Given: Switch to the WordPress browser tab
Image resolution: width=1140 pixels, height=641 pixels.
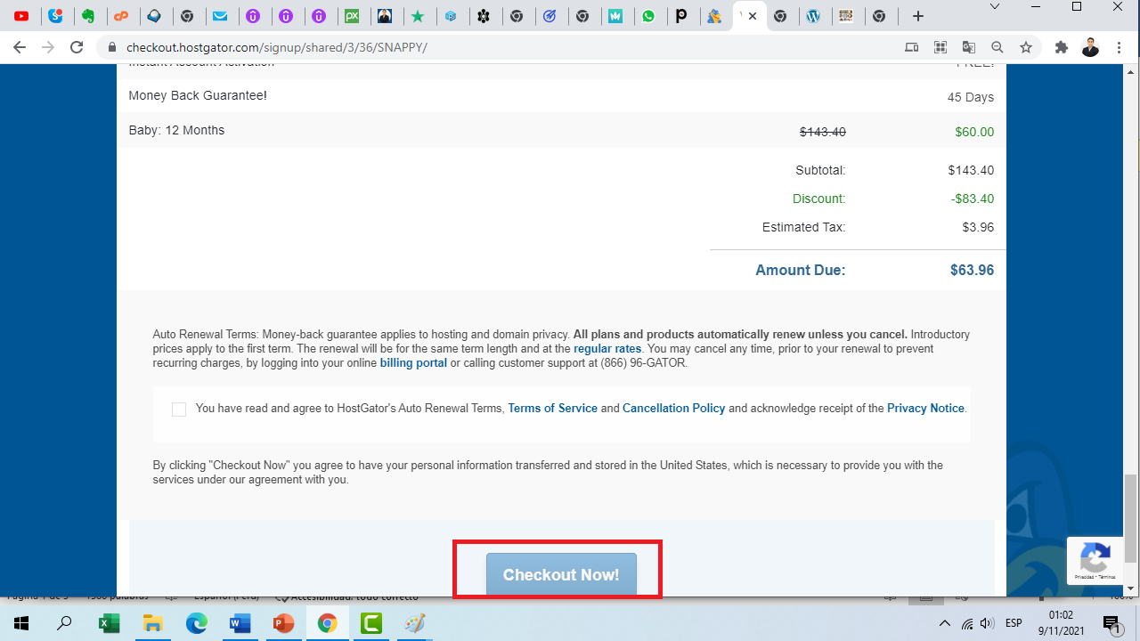Looking at the screenshot, I should 813,16.
